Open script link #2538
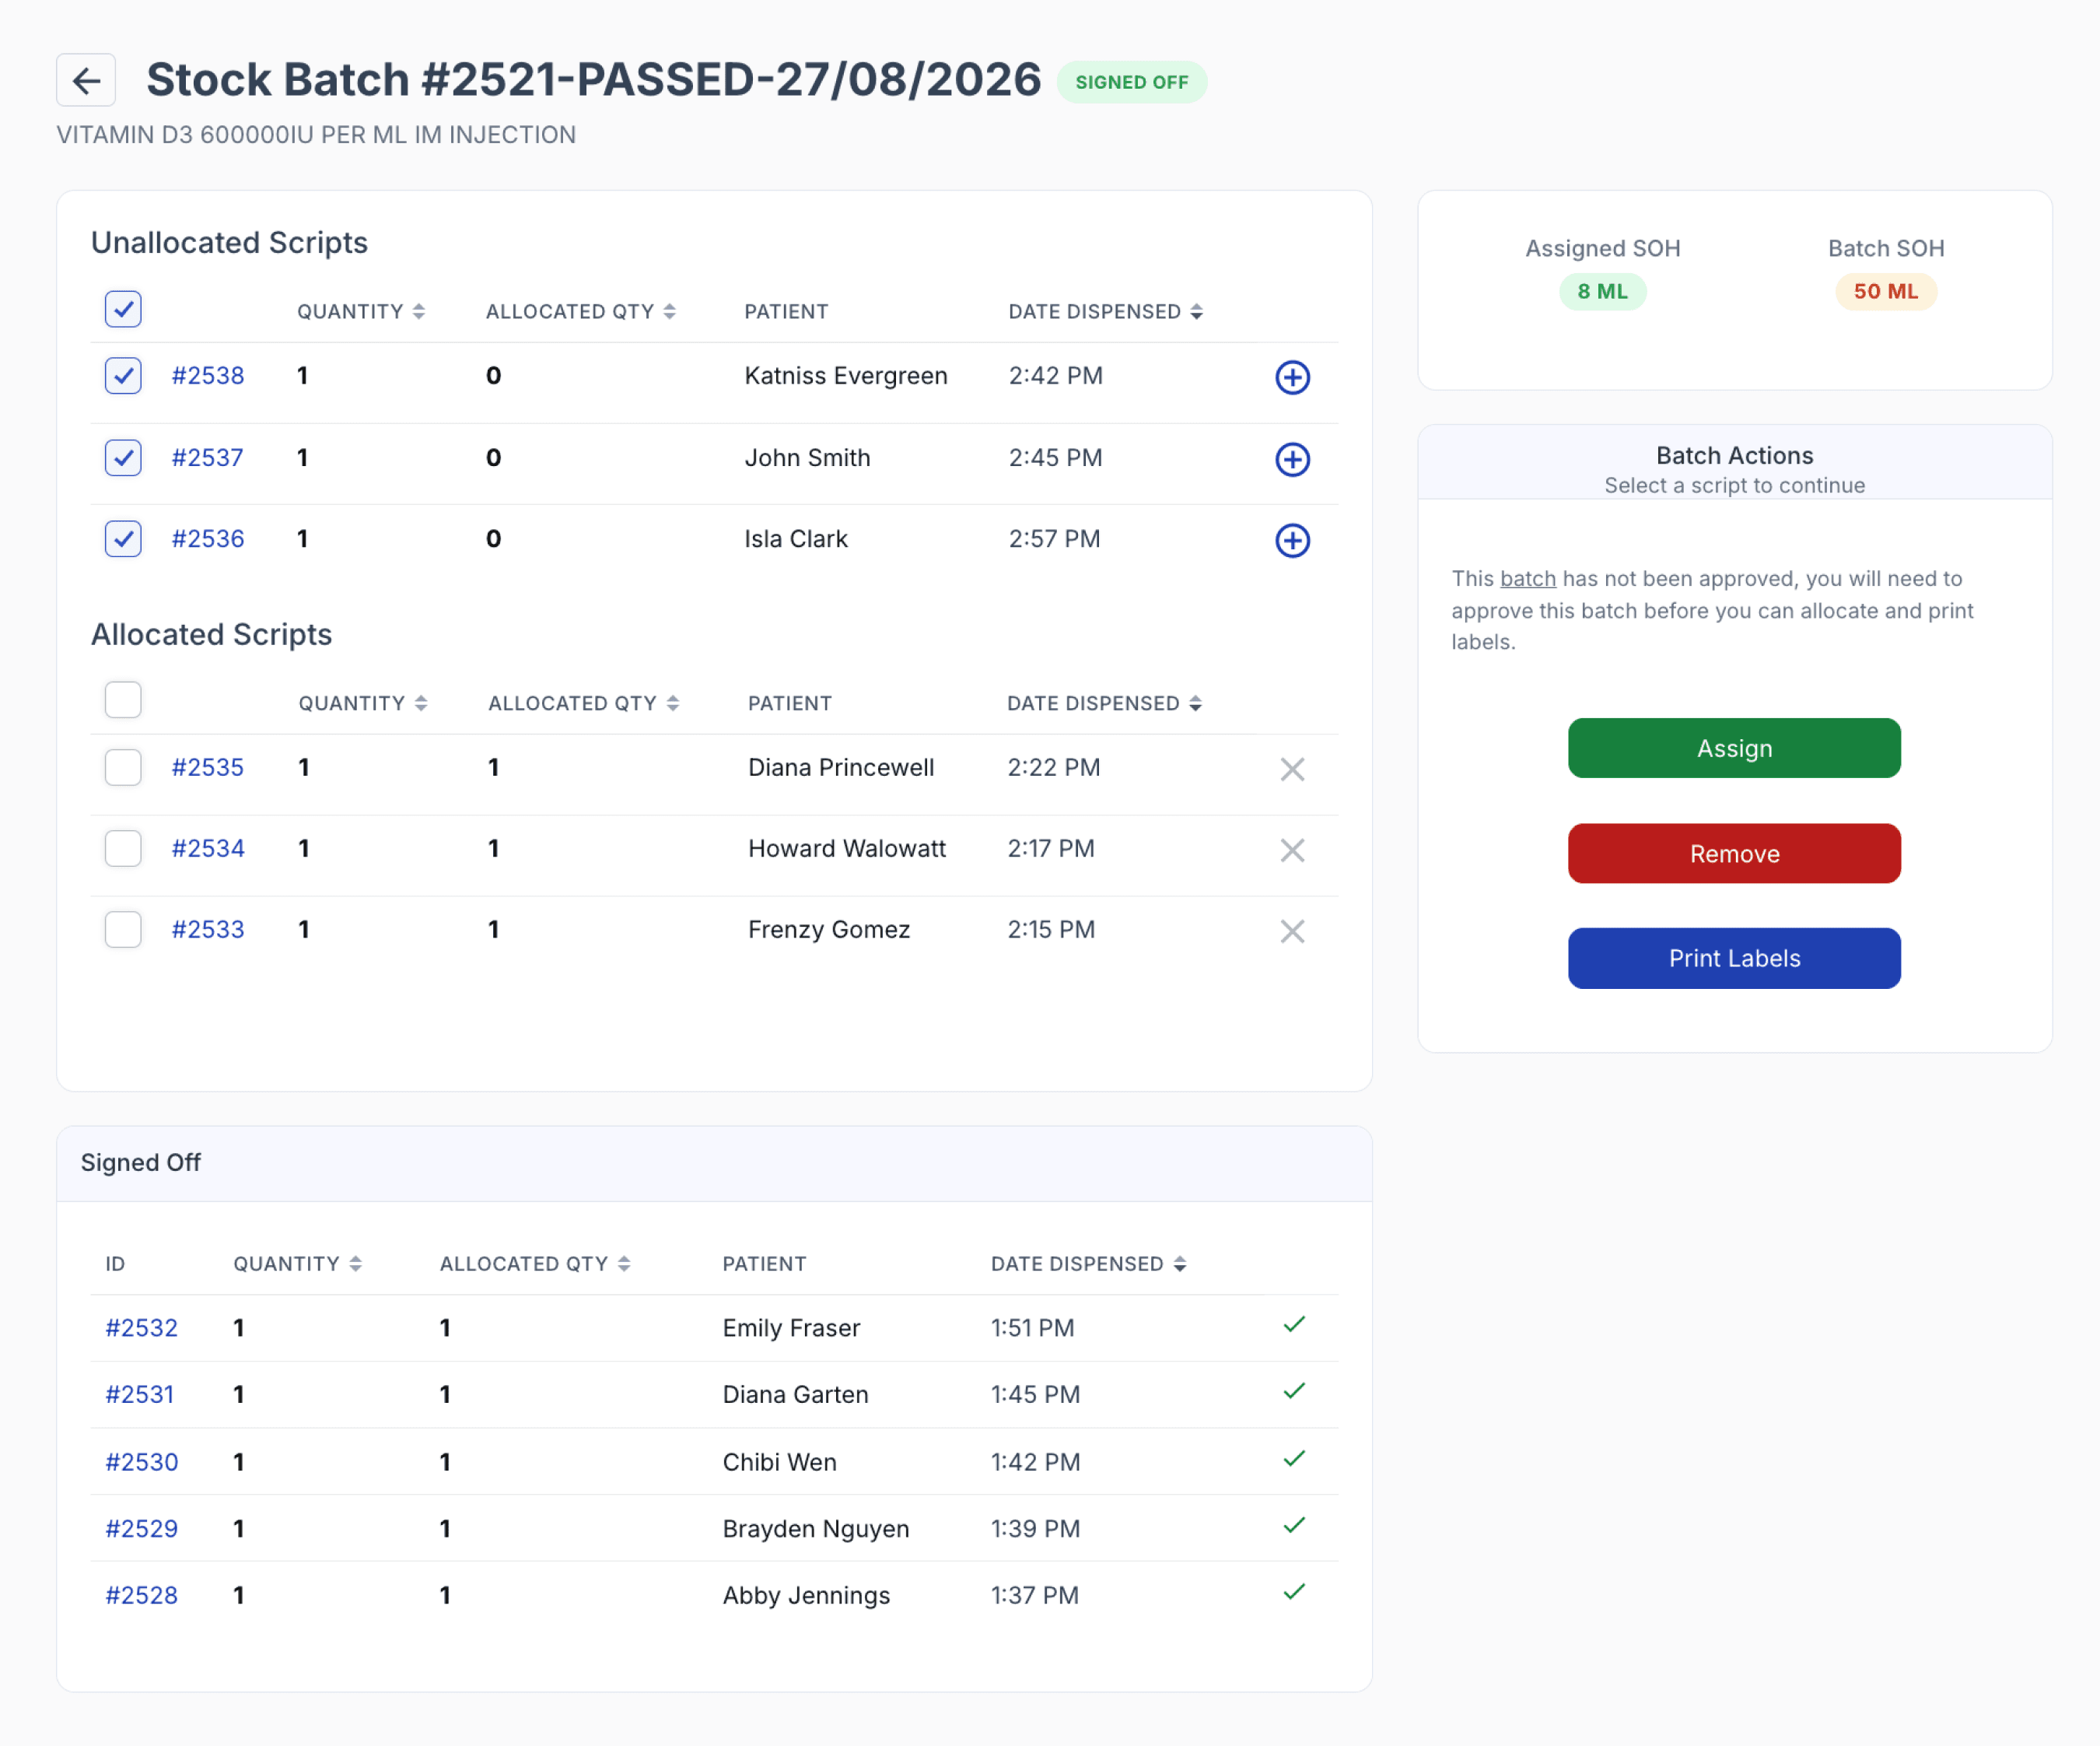The height and width of the screenshot is (1746, 2100). (208, 377)
